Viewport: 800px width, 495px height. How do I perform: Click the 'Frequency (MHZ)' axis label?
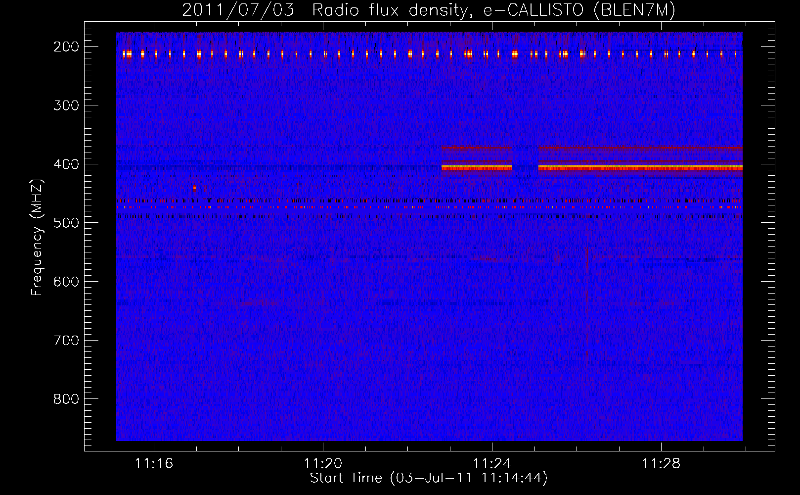pos(37,237)
